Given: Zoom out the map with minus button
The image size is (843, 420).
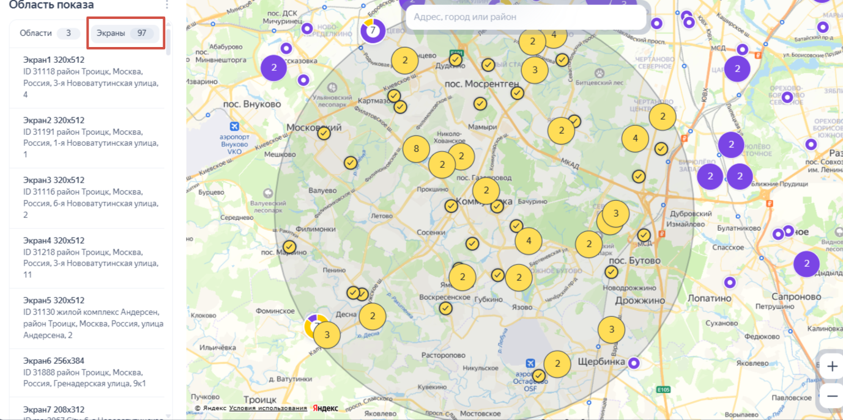Looking at the screenshot, I should (831, 396).
